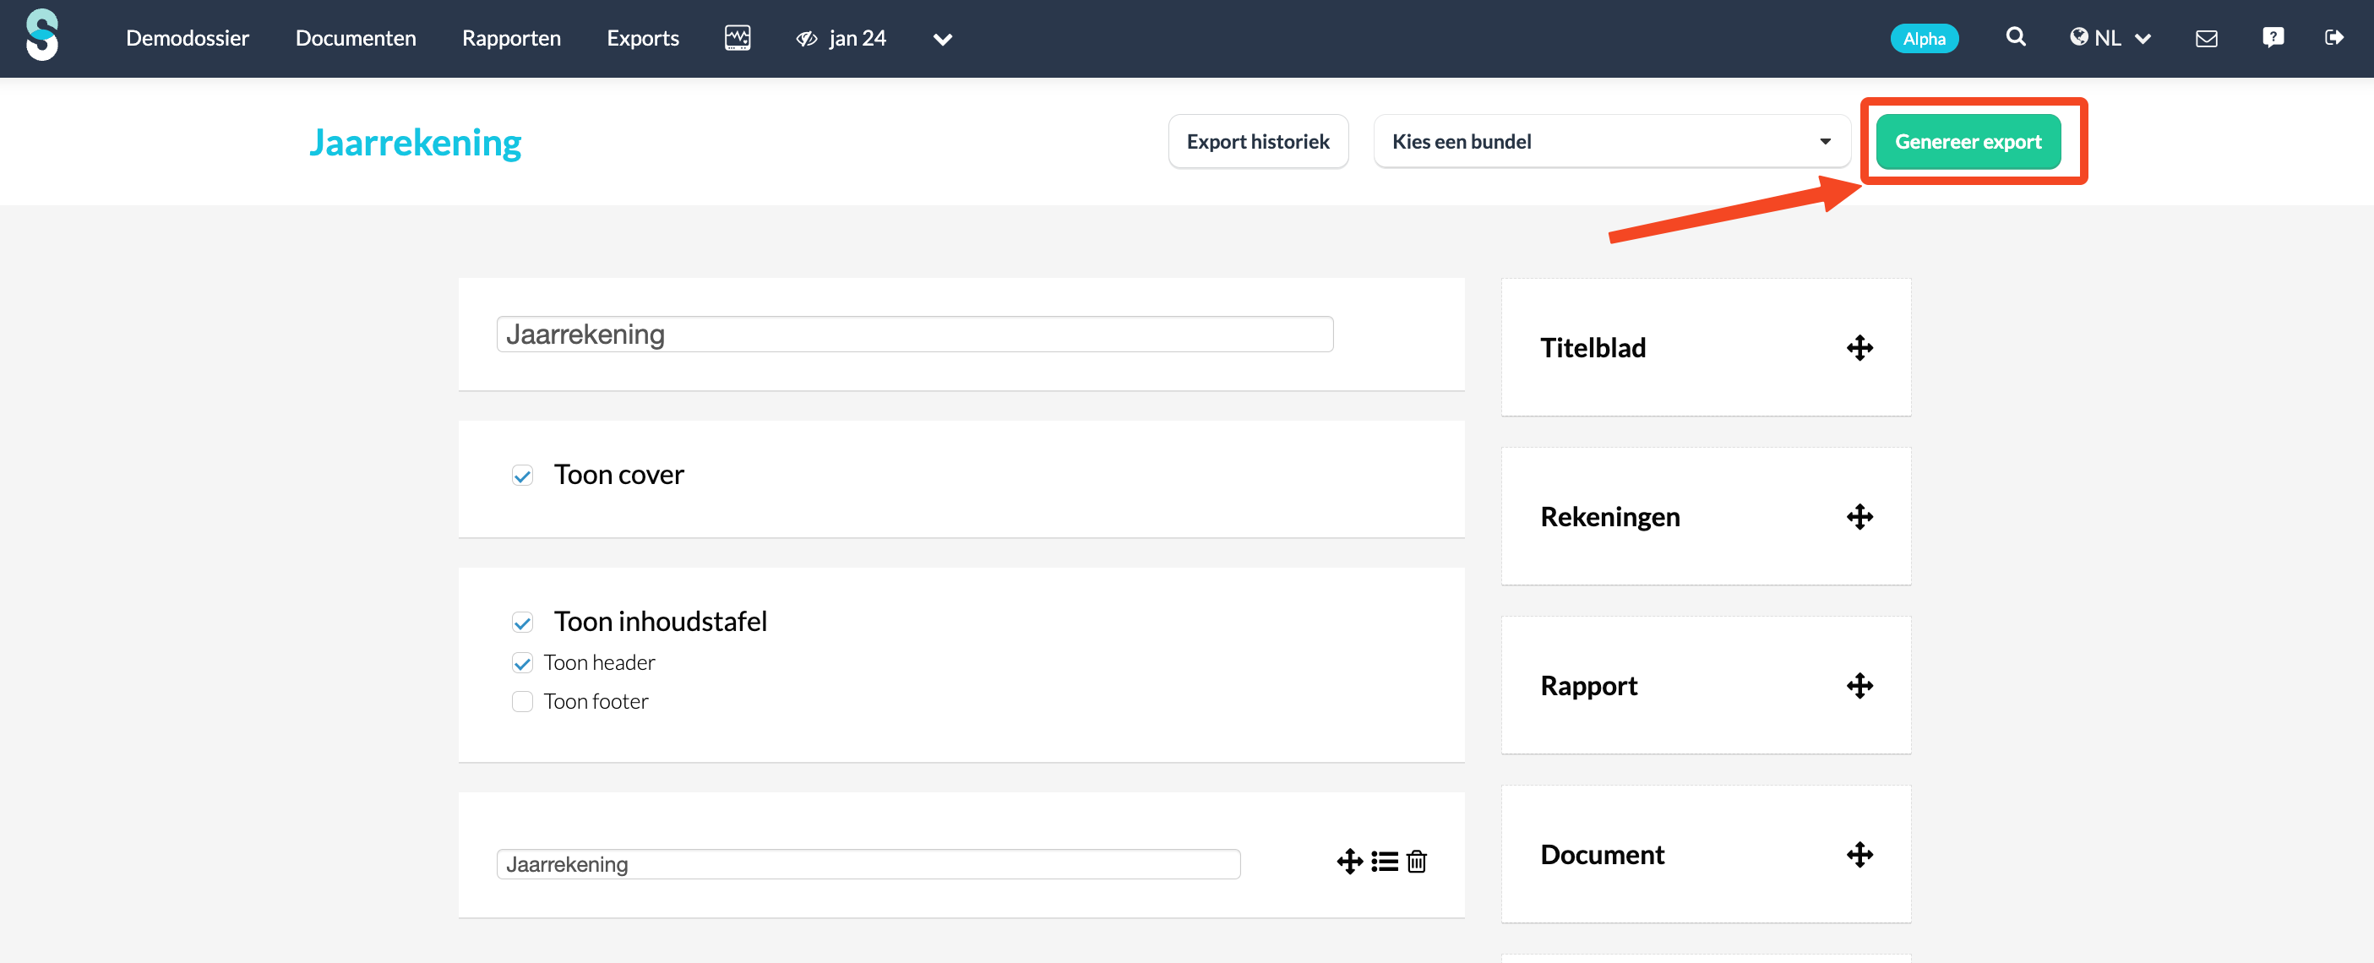
Task: Click the monitor activity icon in the navbar
Action: pyautogui.click(x=738, y=38)
